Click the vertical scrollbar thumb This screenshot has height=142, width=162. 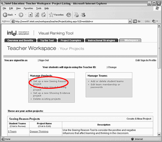(159, 48)
